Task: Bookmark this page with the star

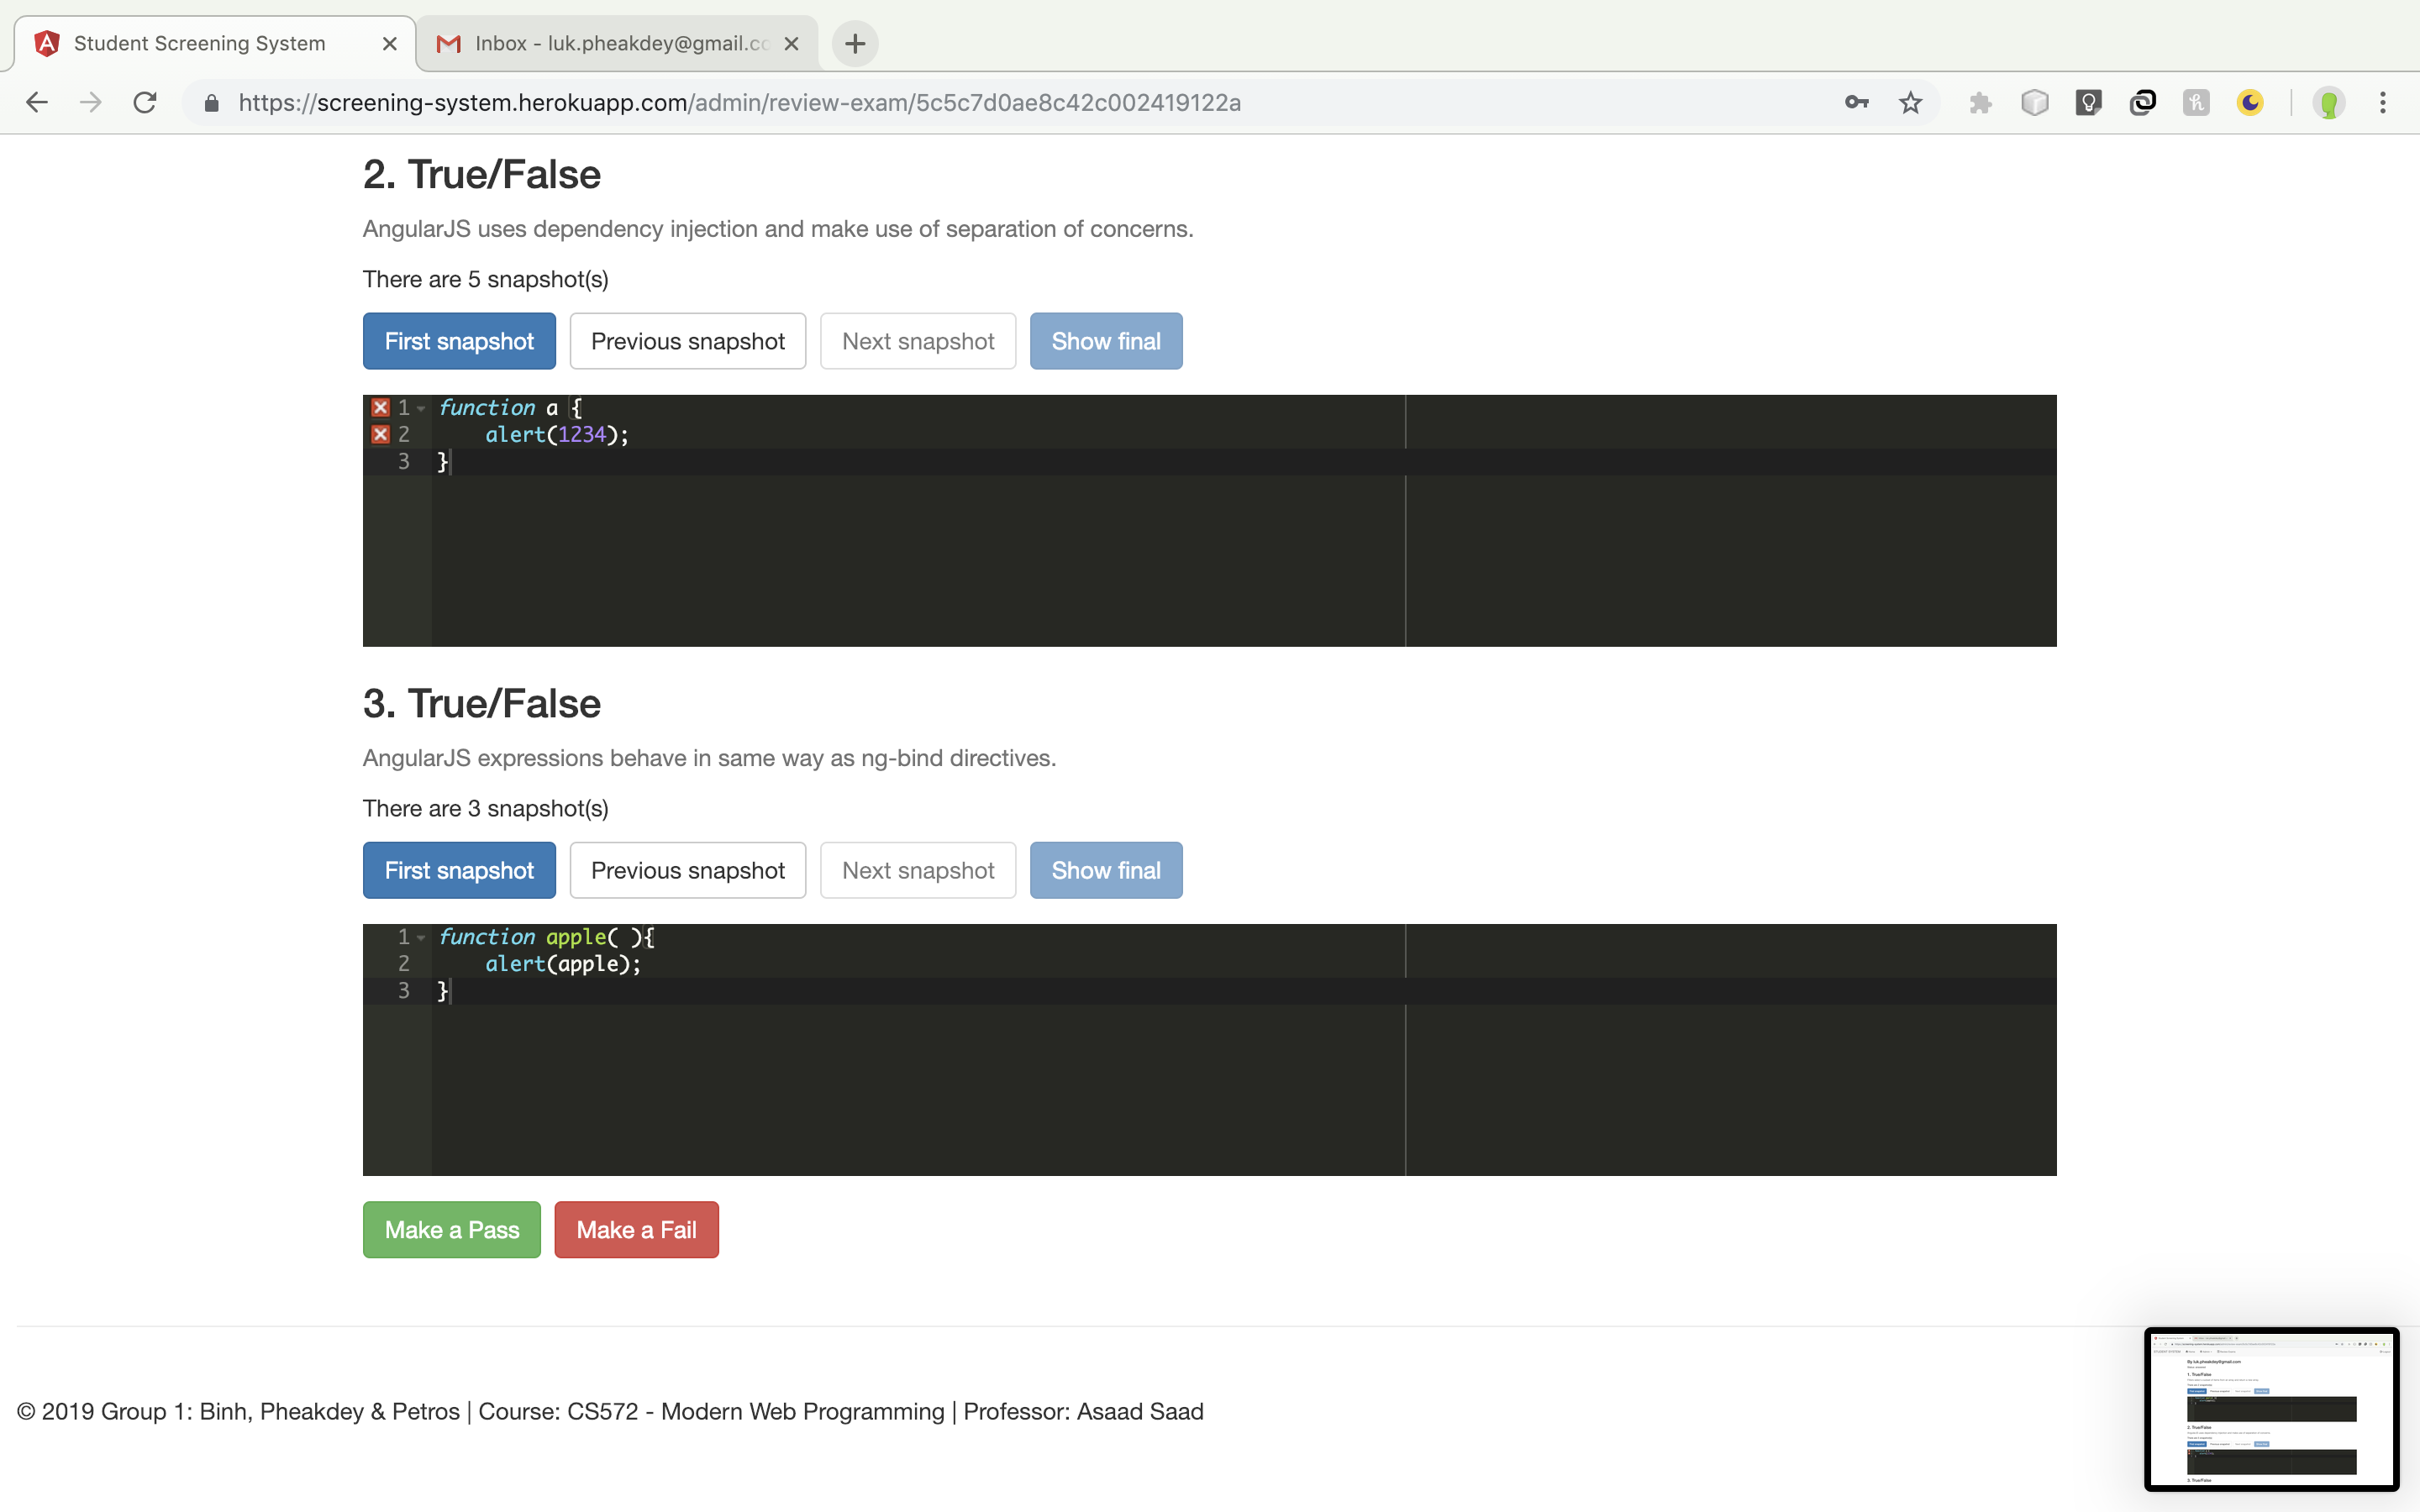Action: point(1910,102)
